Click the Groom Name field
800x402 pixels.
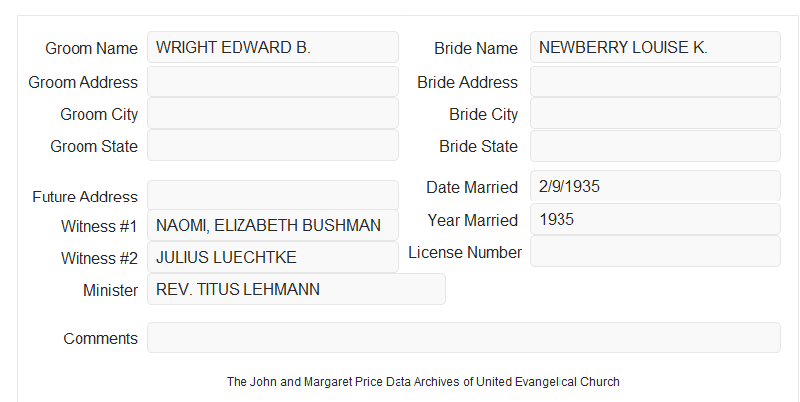point(272,47)
